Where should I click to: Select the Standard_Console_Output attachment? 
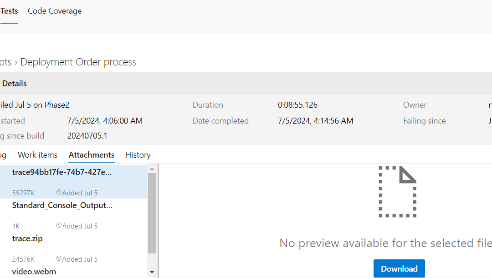click(62, 205)
